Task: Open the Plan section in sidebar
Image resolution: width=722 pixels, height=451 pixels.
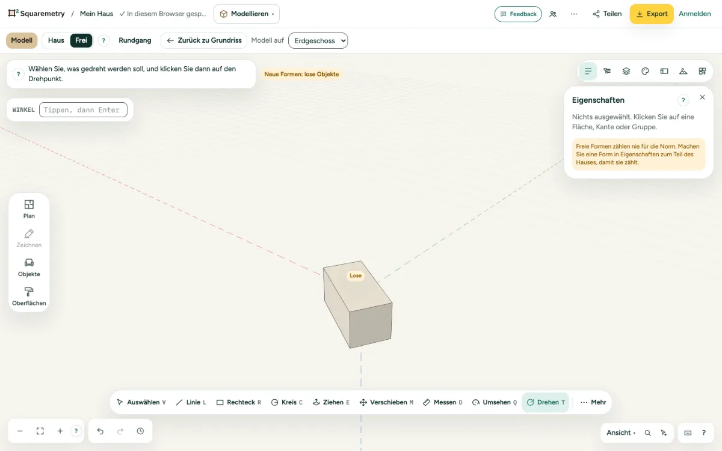Action: (x=29, y=209)
